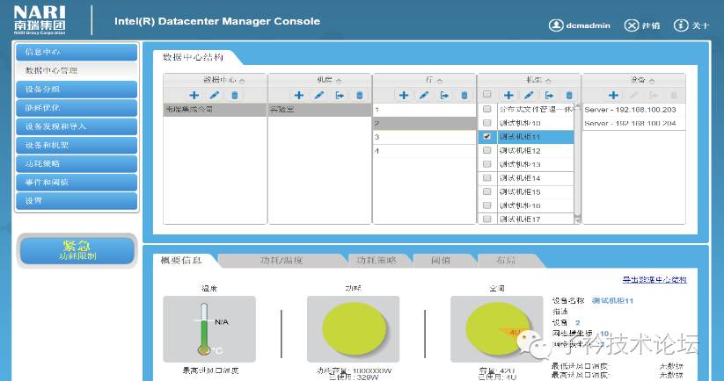Delete the selected rack in 机架 column
This screenshot has height=381, width=724.
coord(569,96)
